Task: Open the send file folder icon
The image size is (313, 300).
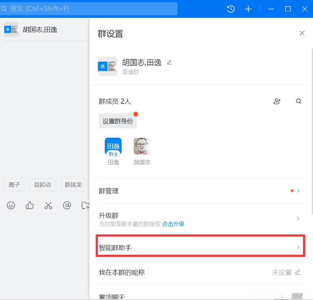Action: [x=85, y=205]
